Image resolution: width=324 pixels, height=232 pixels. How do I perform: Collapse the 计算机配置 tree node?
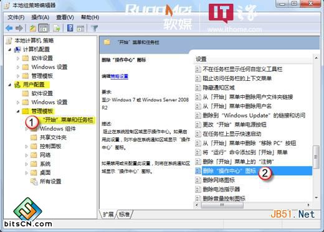point(9,50)
